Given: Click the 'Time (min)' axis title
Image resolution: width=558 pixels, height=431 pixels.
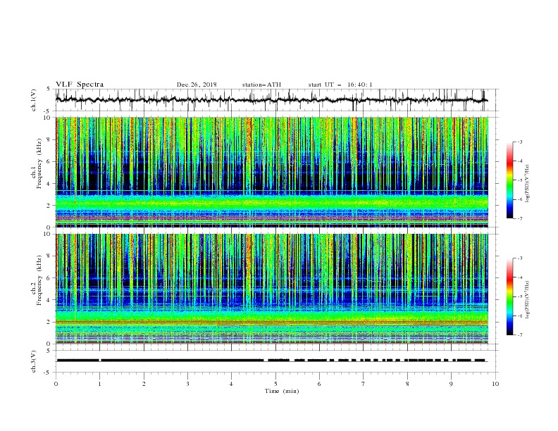Looking at the screenshot, I should pyautogui.click(x=282, y=391).
